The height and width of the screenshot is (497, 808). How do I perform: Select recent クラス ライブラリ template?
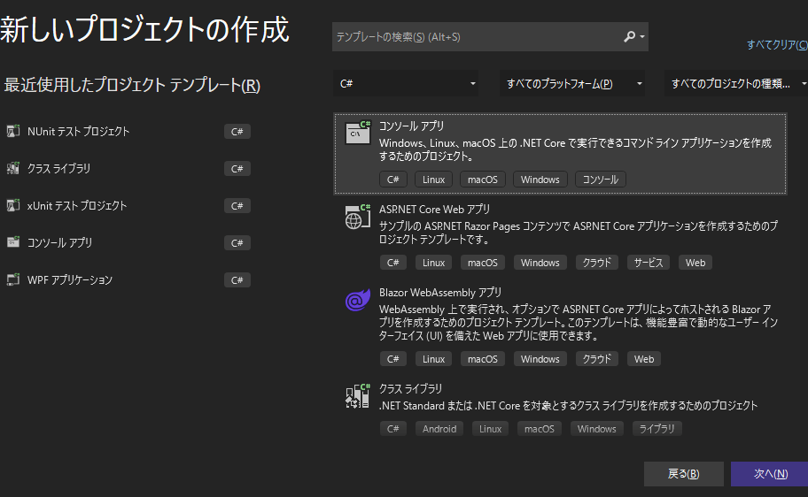pos(58,168)
